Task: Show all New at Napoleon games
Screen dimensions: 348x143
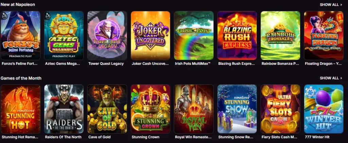Action: click(331, 5)
